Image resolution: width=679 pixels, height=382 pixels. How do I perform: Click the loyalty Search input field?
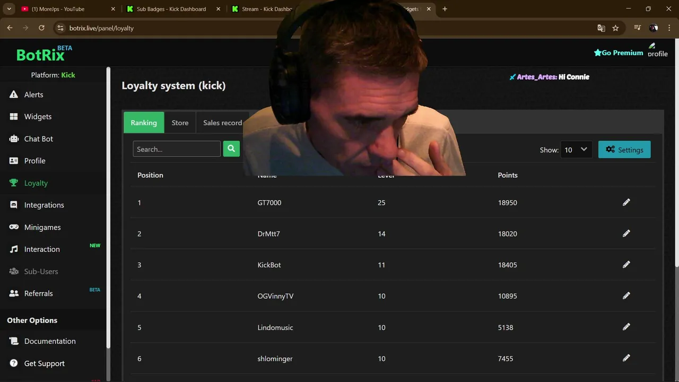(x=177, y=149)
